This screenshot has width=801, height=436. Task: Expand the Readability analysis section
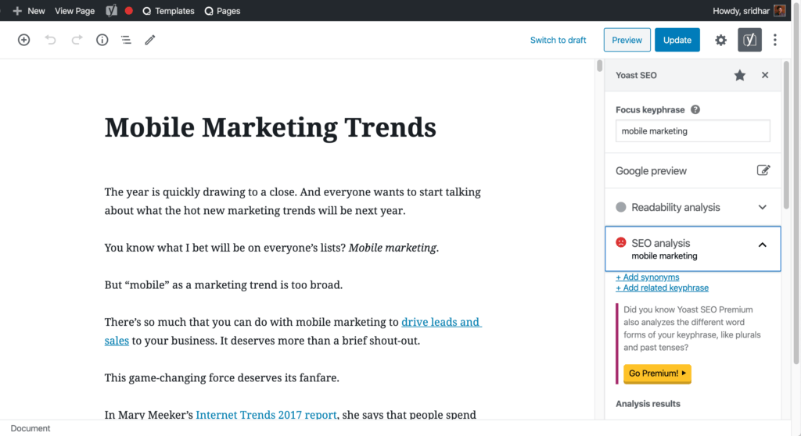click(762, 207)
